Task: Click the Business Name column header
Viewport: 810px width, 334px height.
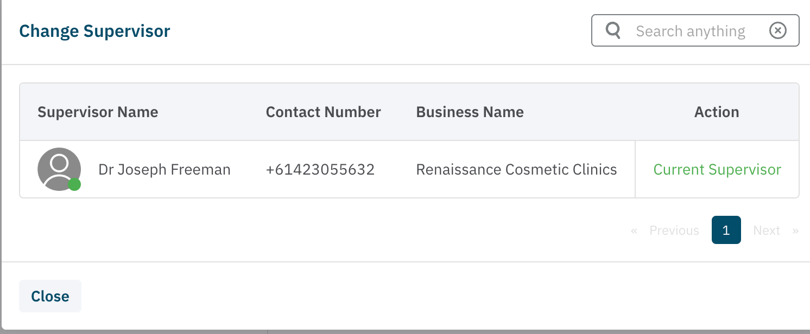Action: [470, 112]
